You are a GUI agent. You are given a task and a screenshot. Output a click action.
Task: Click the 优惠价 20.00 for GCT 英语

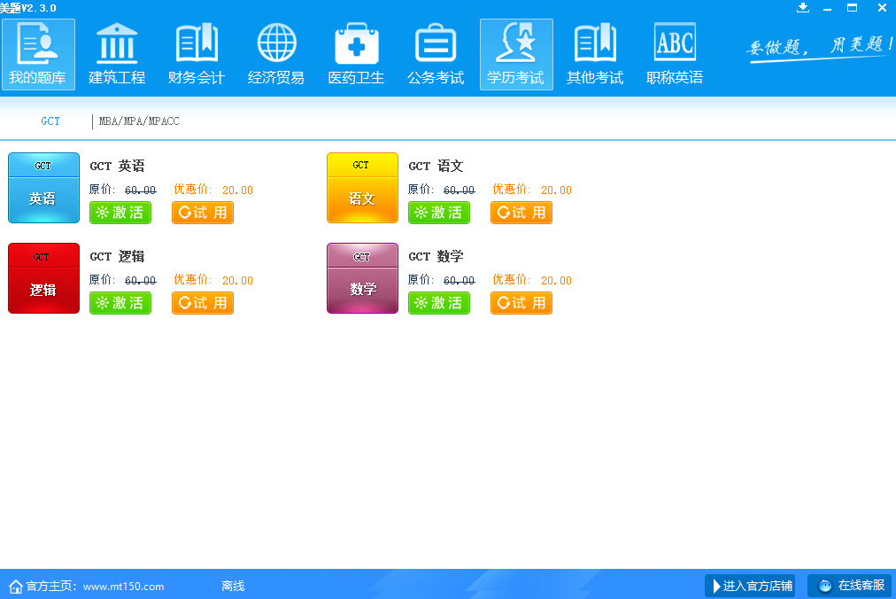[213, 190]
